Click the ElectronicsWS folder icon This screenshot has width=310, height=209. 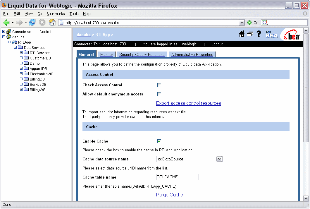coord(27,74)
